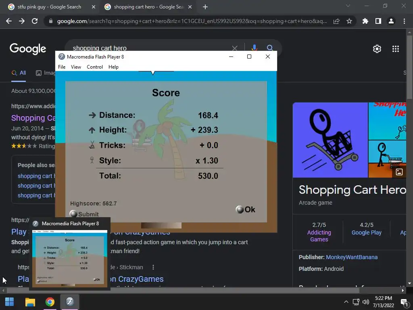Share this page icon in address bar

coord(336,21)
